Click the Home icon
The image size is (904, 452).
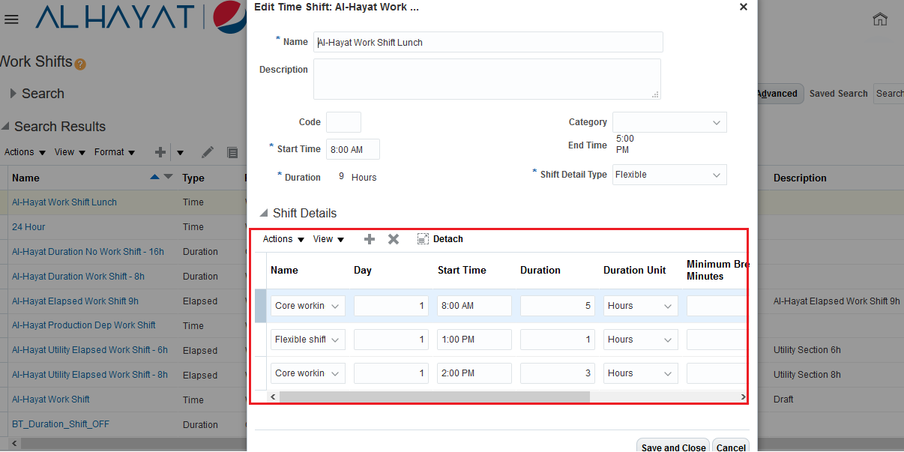(x=880, y=19)
